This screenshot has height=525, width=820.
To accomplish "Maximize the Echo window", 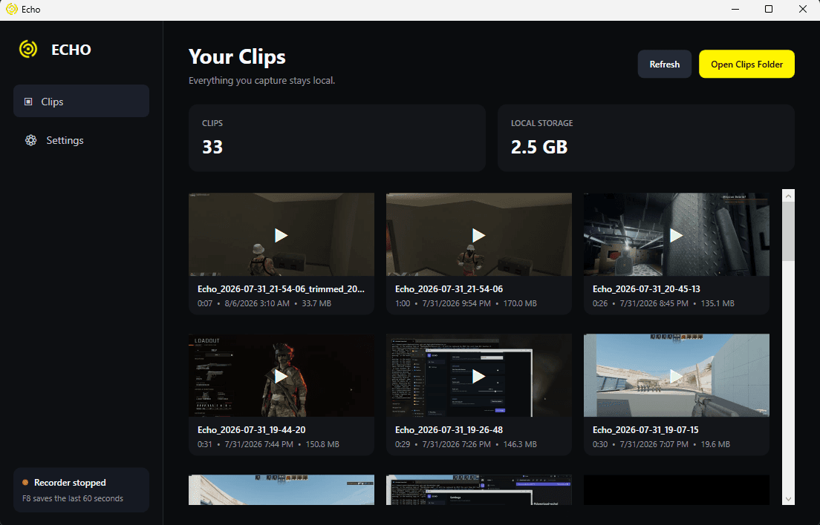I will tap(768, 9).
